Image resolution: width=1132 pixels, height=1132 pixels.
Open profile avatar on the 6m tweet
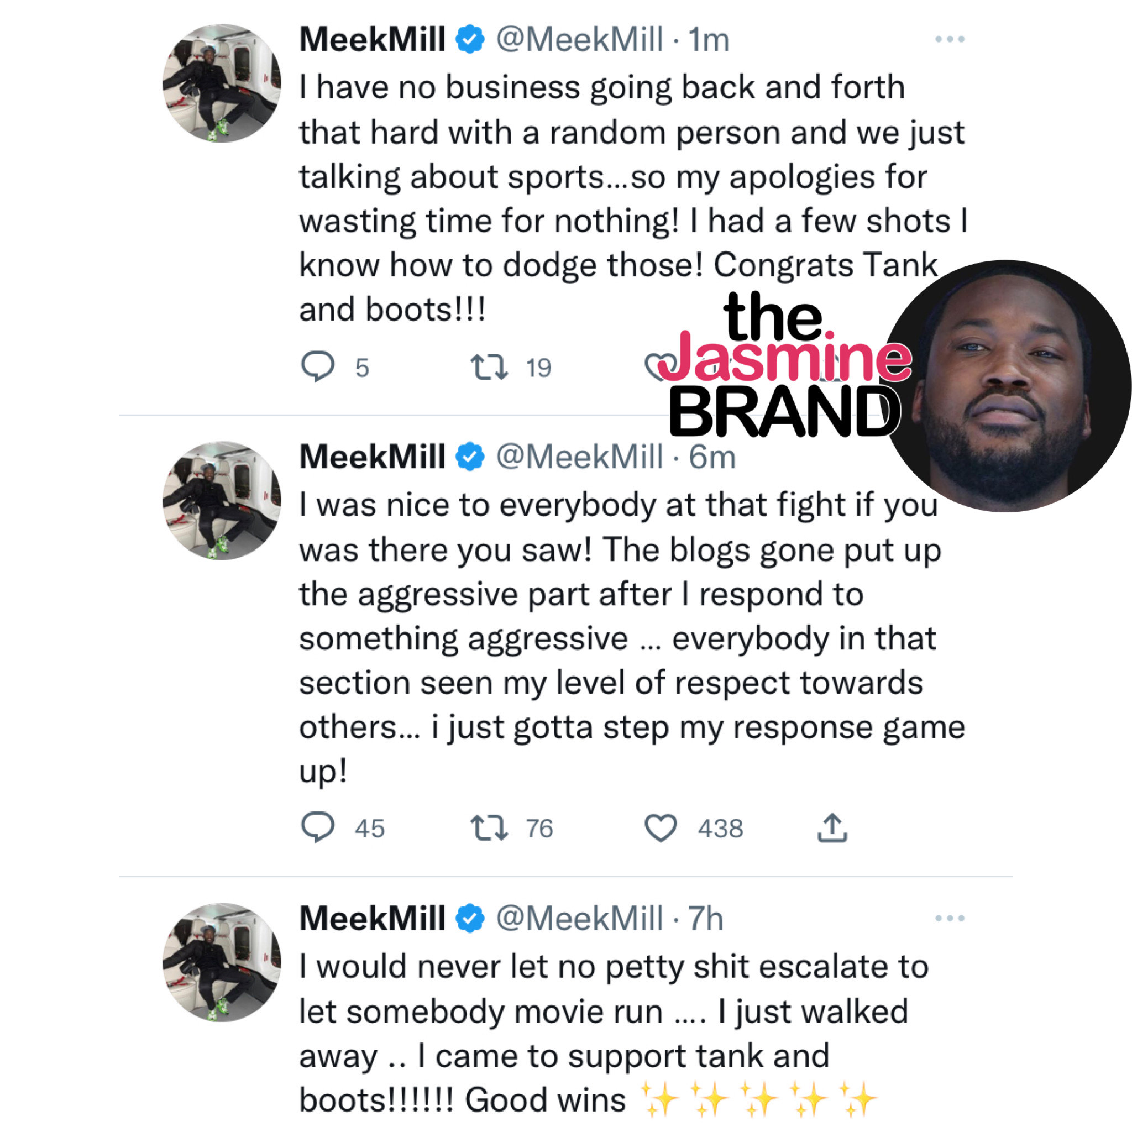[x=222, y=500]
